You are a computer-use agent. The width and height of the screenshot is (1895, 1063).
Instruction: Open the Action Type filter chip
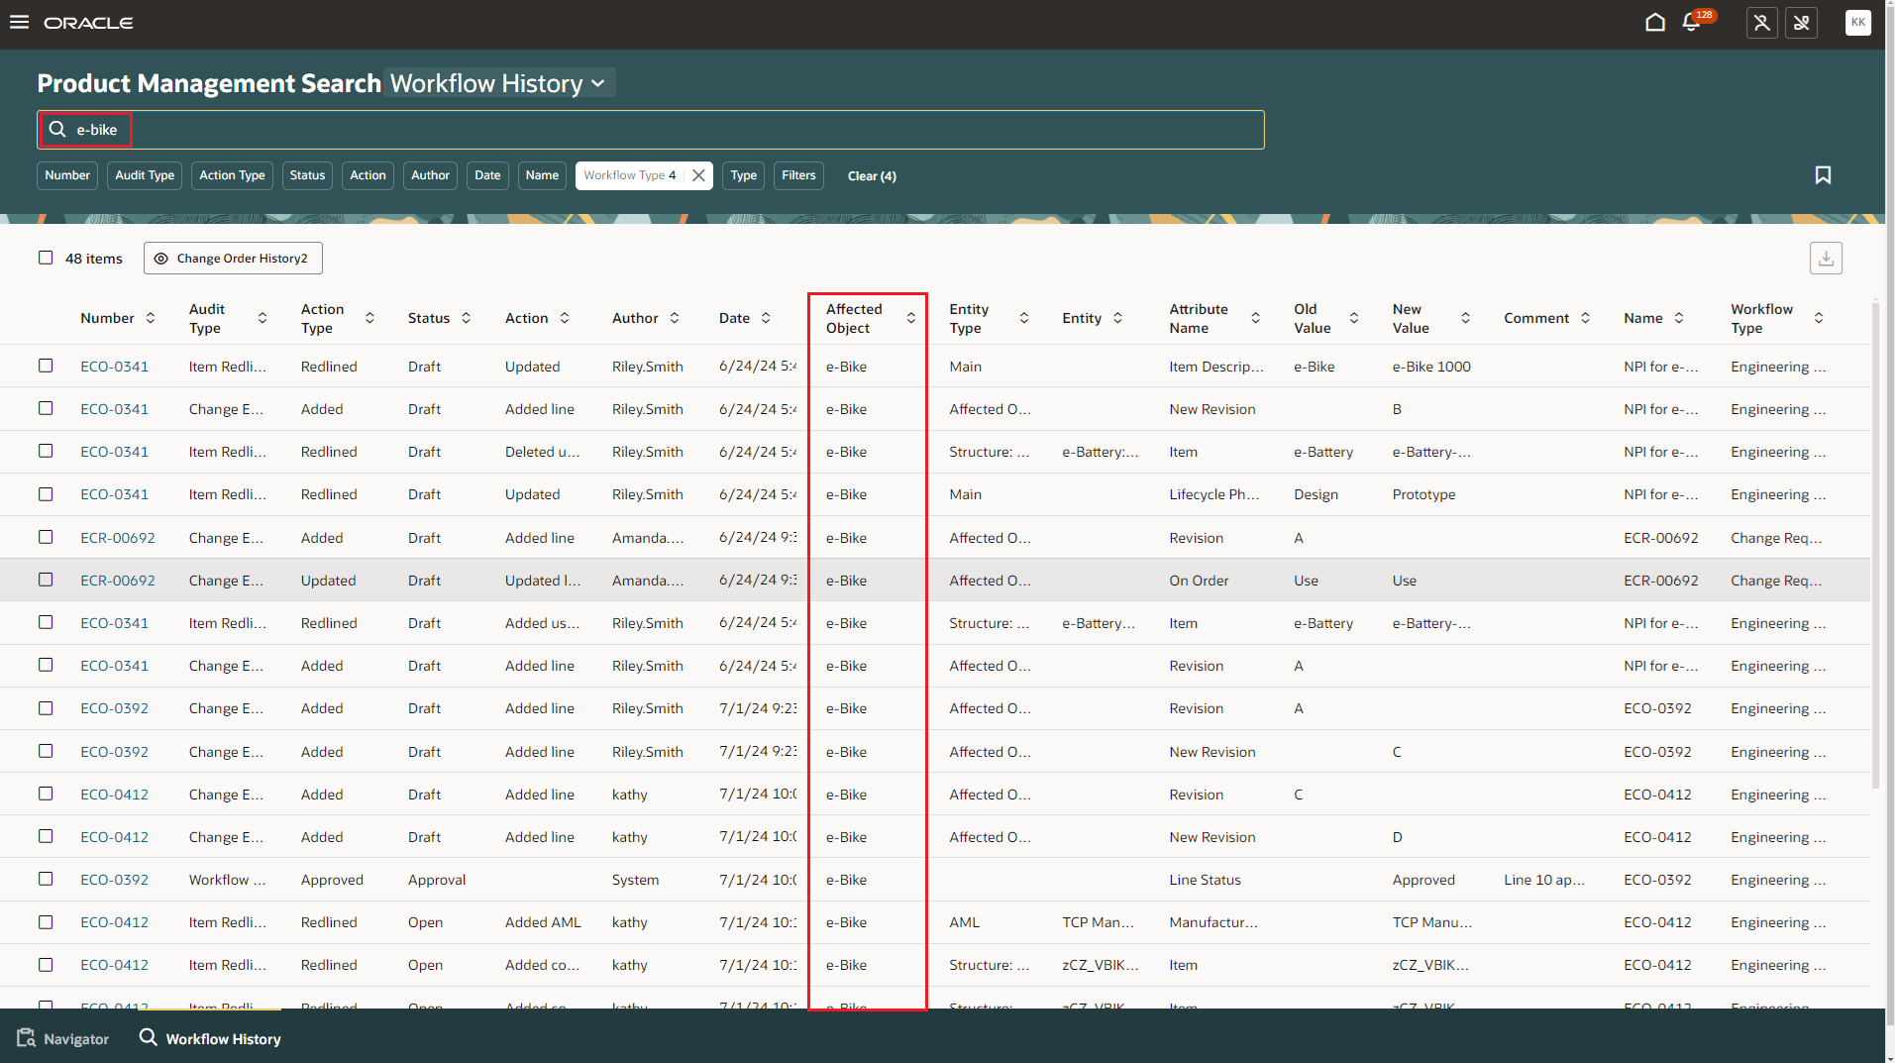coord(232,175)
